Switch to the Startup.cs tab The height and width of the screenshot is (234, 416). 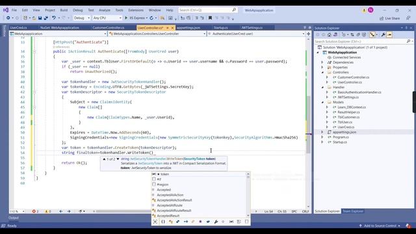(x=221, y=27)
